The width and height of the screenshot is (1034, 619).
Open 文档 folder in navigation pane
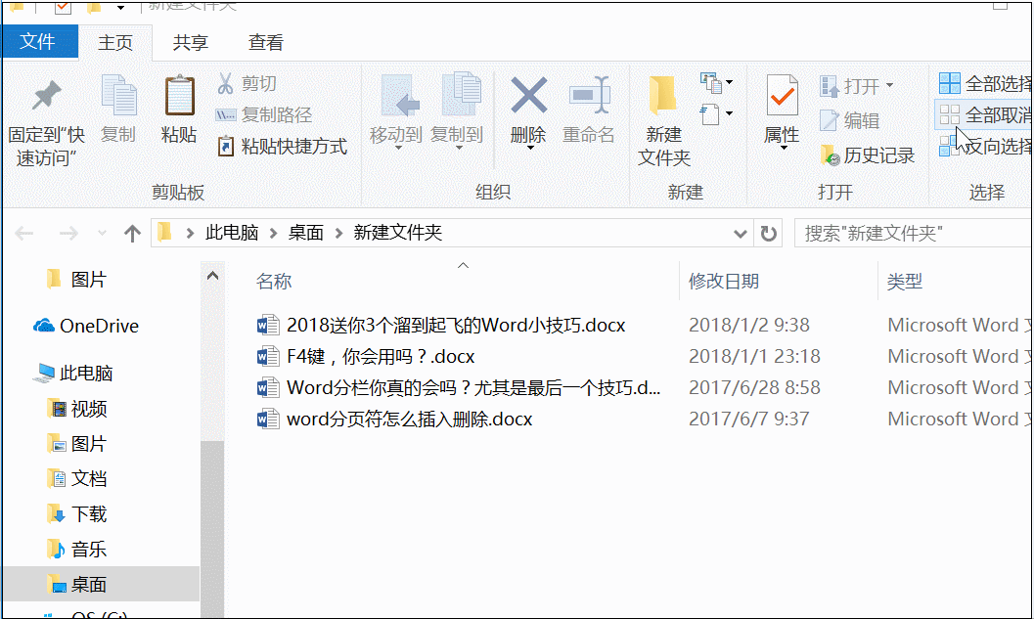pos(77,478)
